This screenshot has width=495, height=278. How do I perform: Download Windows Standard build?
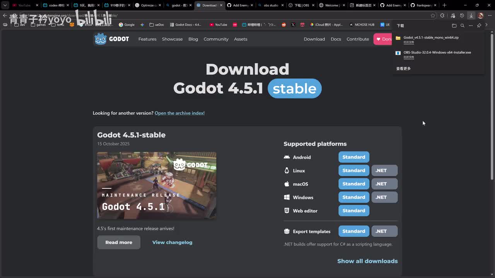(354, 197)
